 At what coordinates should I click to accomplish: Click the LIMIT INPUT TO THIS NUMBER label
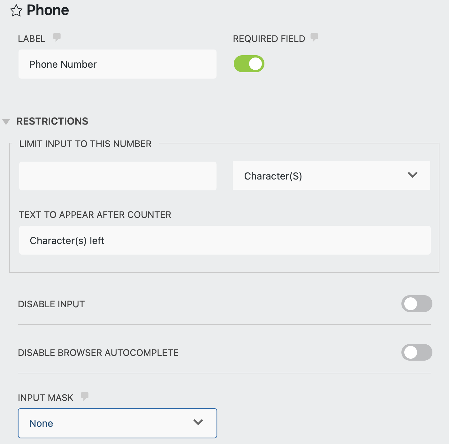(85, 144)
